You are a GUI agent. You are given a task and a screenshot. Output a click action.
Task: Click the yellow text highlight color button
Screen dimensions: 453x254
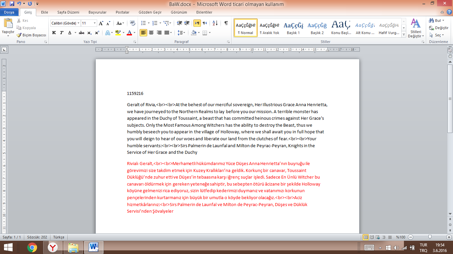pyautogui.click(x=118, y=33)
